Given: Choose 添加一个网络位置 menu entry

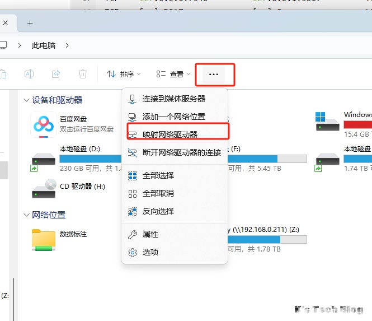Looking at the screenshot, I should click(173, 117).
